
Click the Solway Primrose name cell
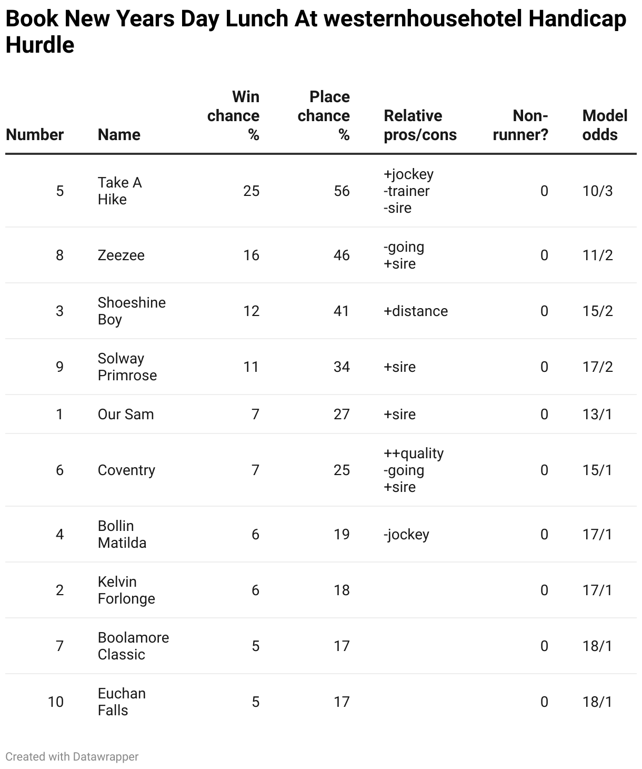pyautogui.click(x=127, y=367)
